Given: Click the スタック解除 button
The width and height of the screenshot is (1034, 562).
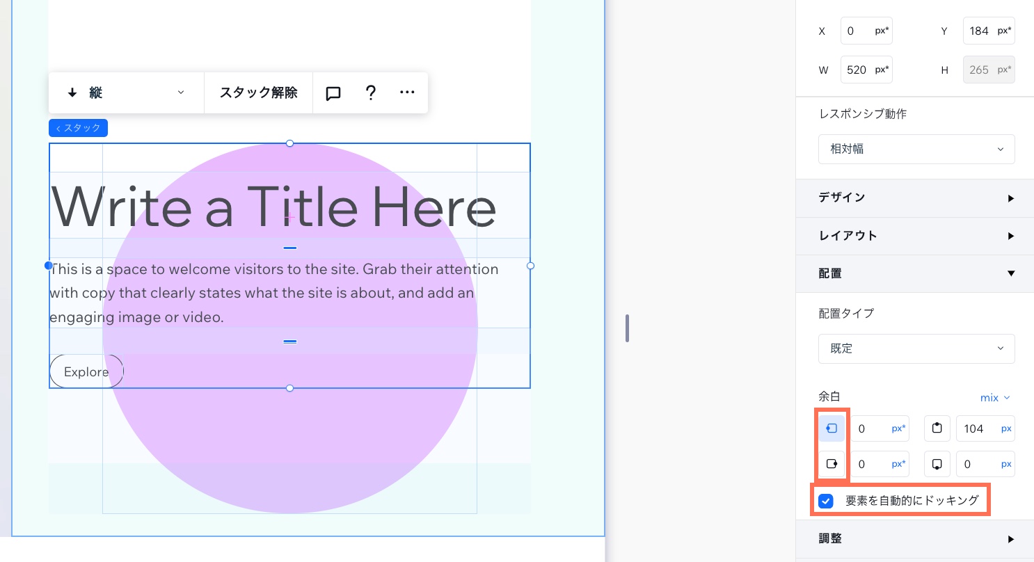Looking at the screenshot, I should click(x=259, y=93).
